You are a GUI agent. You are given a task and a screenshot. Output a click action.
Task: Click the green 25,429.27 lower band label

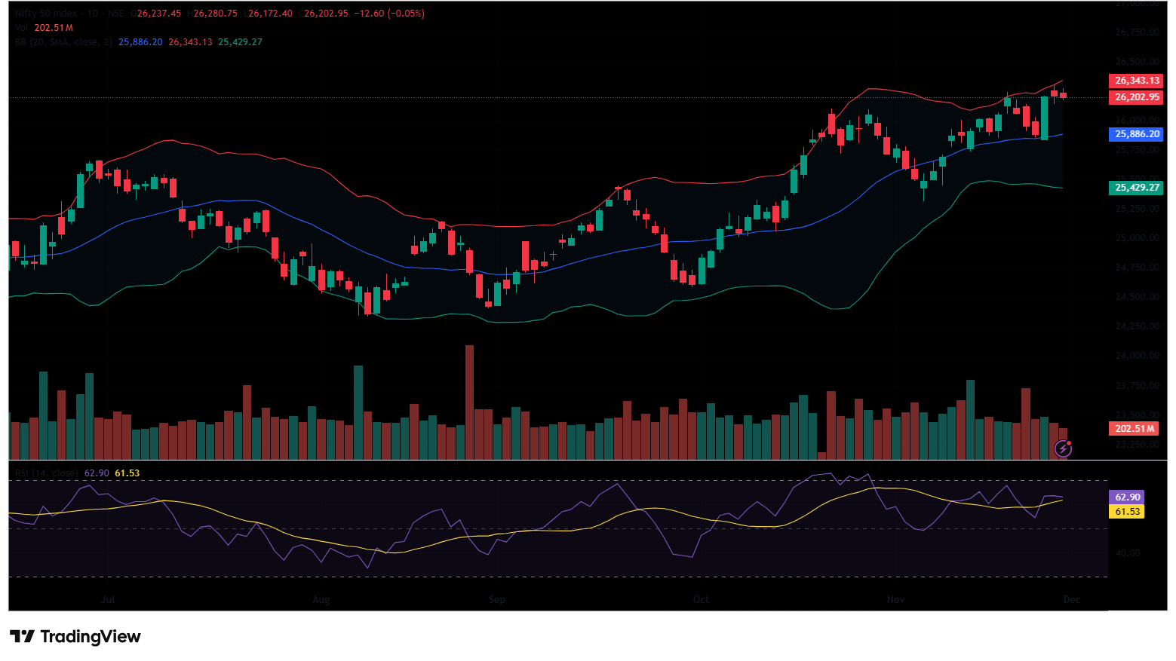tap(1136, 188)
